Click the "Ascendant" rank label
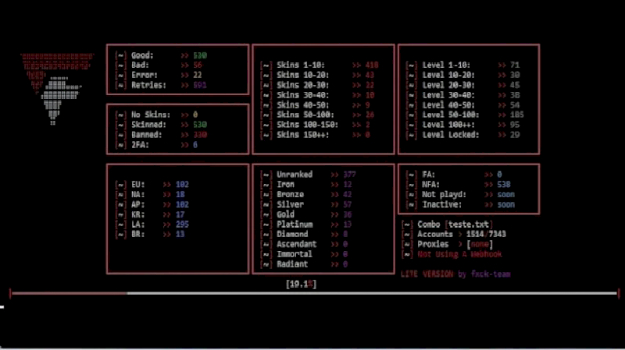 coord(297,244)
